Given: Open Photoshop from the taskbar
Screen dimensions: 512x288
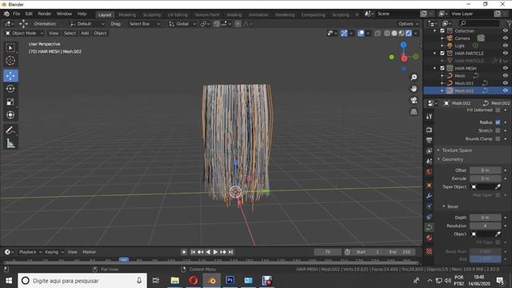Looking at the screenshot, I should (230, 281).
